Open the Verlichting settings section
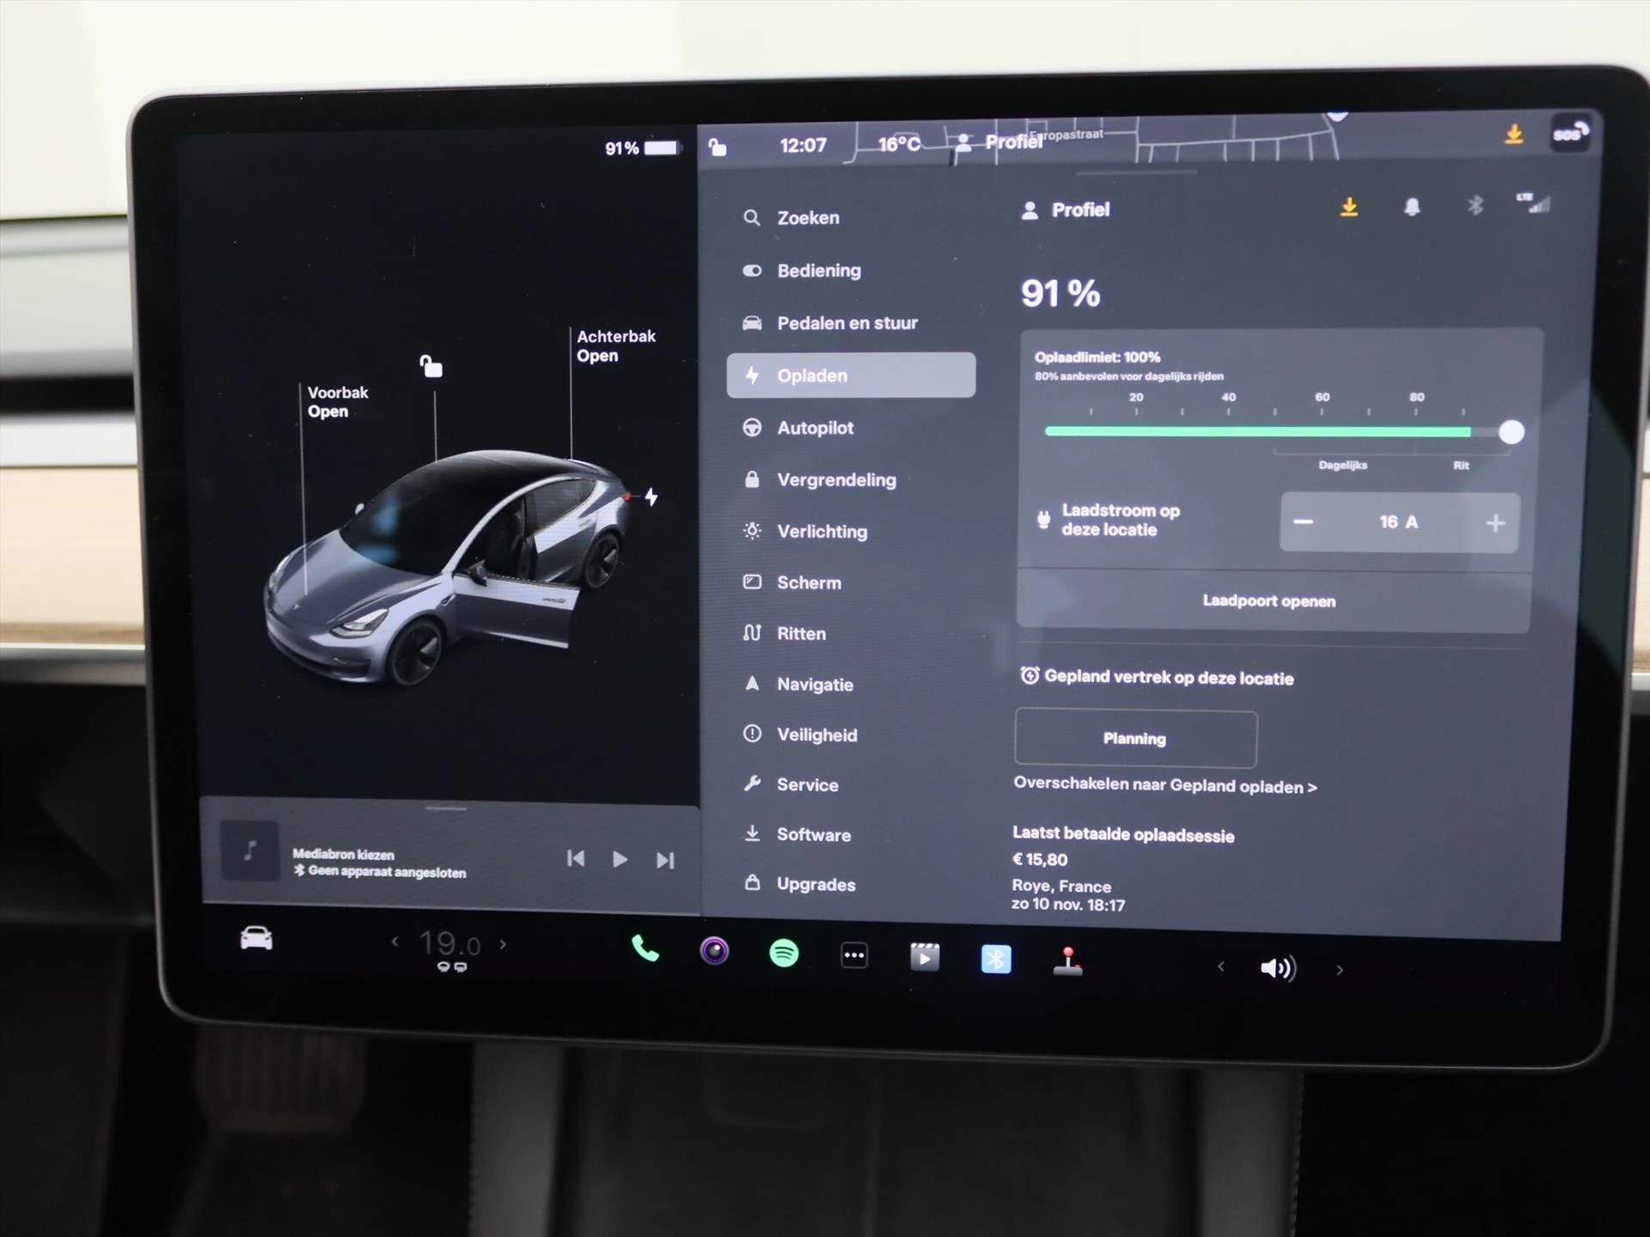The height and width of the screenshot is (1237, 1650). pyautogui.click(x=822, y=531)
